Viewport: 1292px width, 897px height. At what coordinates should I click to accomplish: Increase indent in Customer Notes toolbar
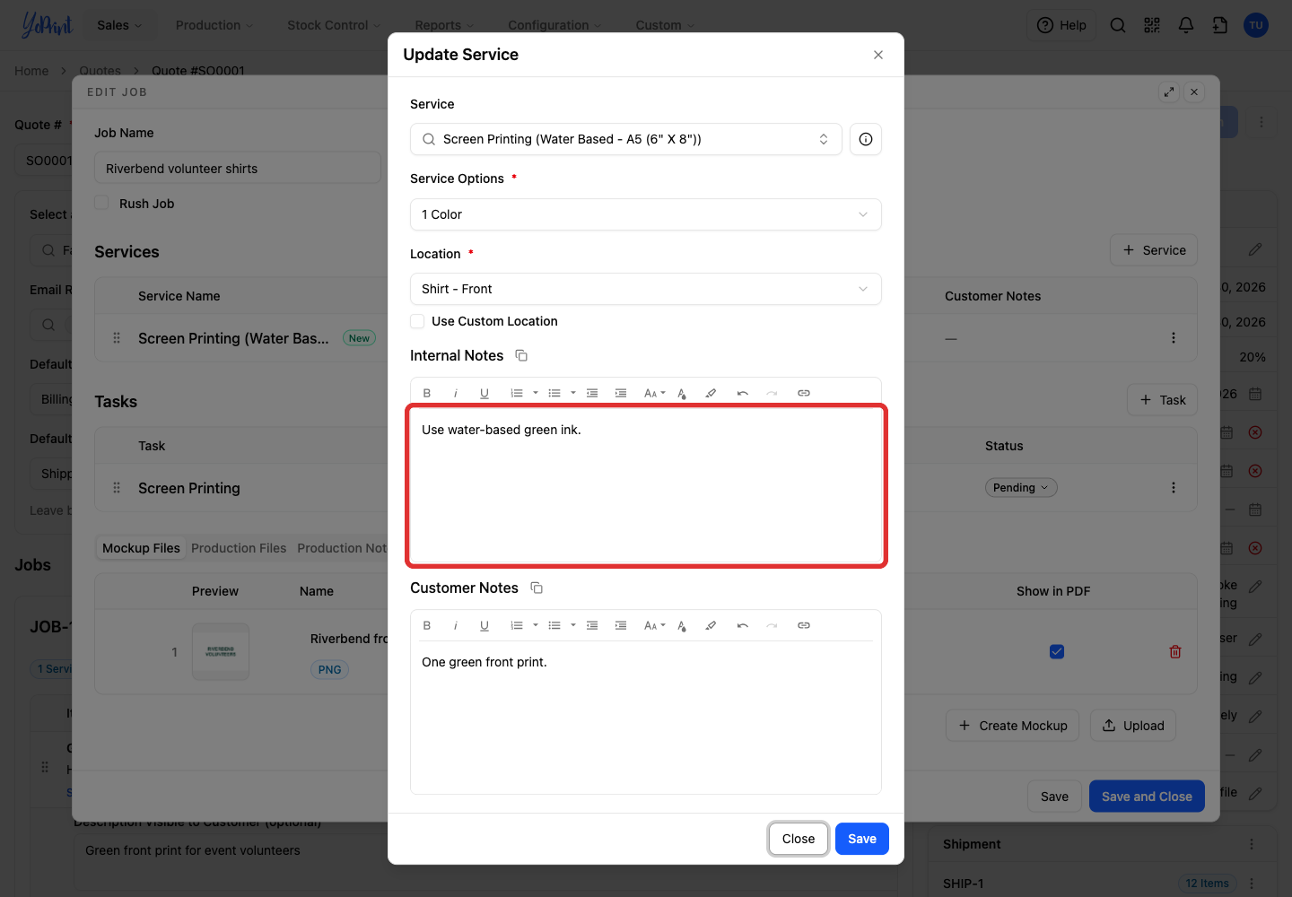[x=621, y=625]
